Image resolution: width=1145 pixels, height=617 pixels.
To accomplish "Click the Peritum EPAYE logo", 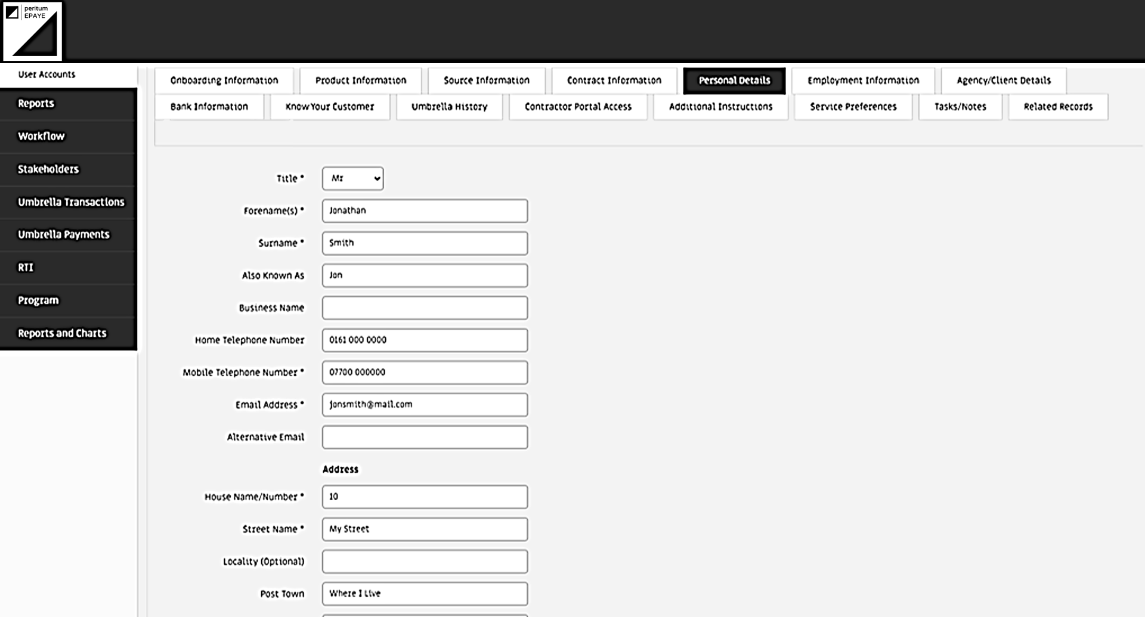I will coord(32,31).
